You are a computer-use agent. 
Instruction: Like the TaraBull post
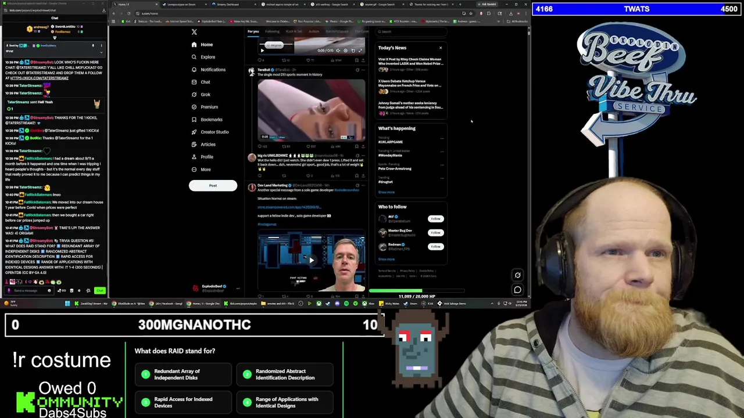pos(311,146)
